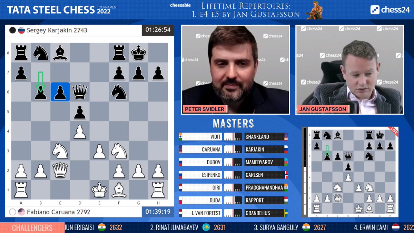The width and height of the screenshot is (414, 233).
Task: Select the PRAGGNANANDHAA name in Masters list
Action: click(x=264, y=188)
